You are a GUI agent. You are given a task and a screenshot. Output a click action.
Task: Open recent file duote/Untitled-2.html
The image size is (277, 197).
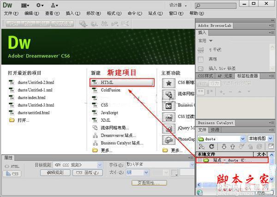click(x=36, y=83)
